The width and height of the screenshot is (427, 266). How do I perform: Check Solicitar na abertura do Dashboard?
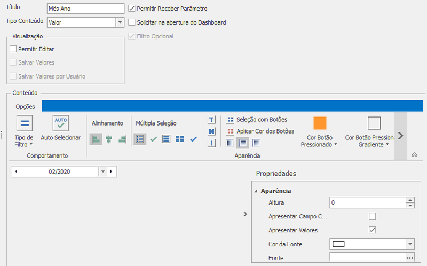131,22
